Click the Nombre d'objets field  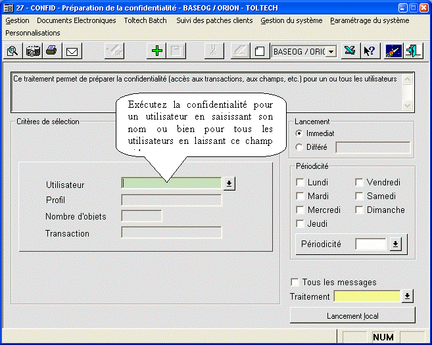coord(141,216)
